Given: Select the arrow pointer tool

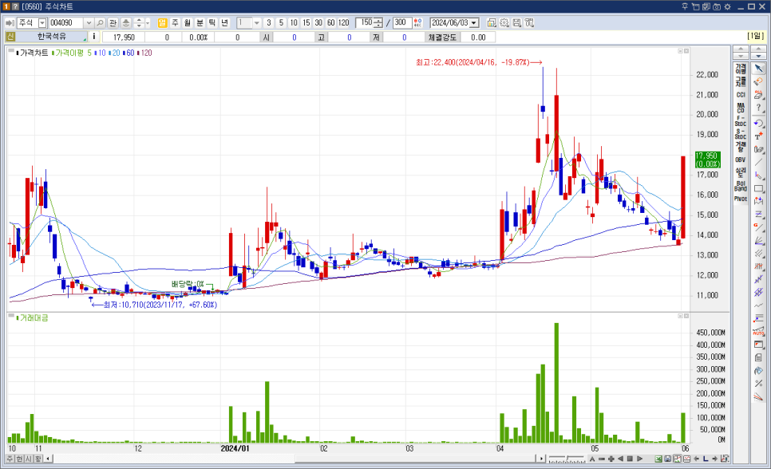Looking at the screenshot, I should [x=759, y=68].
